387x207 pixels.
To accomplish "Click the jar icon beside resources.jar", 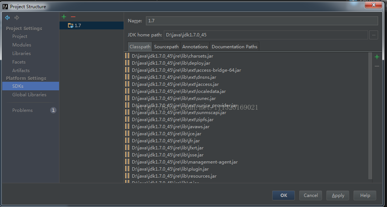I will (127, 176).
